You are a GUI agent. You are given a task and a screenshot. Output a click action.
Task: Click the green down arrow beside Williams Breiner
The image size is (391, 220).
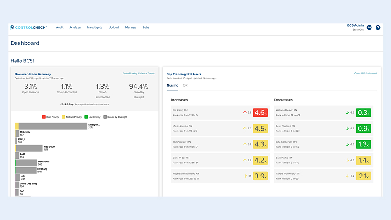tap(347, 112)
